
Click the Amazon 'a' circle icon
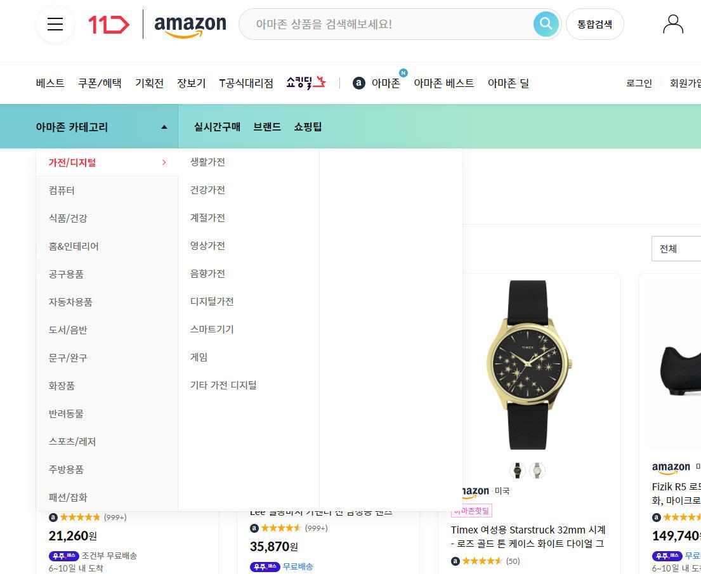coord(359,83)
